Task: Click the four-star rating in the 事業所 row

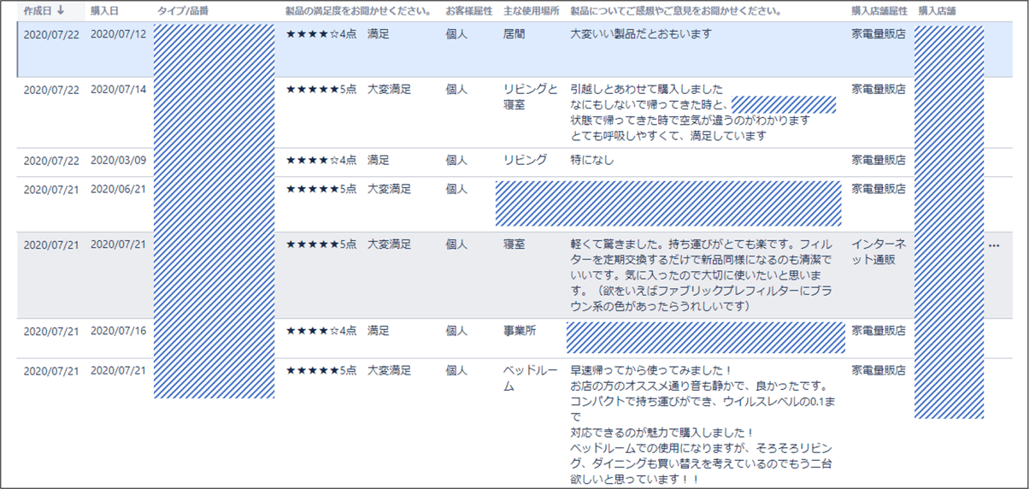Action: click(x=320, y=331)
